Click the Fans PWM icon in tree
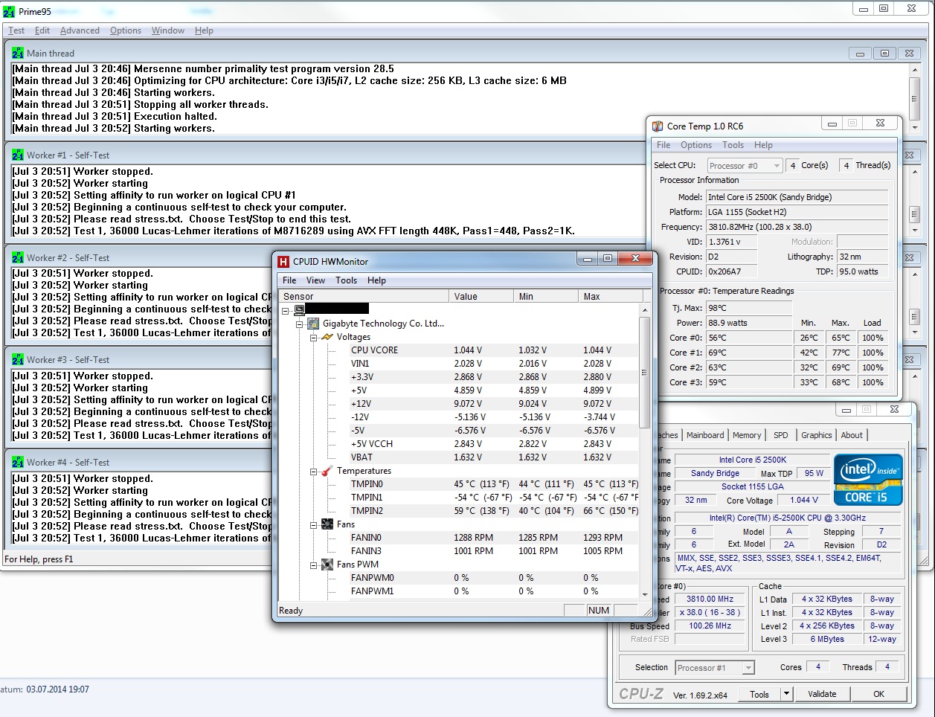This screenshot has height=717, width=935. point(327,565)
